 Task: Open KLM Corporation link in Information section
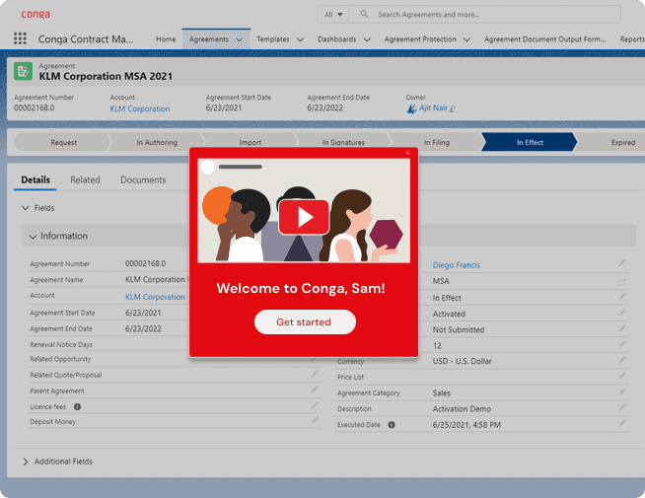pos(155,297)
